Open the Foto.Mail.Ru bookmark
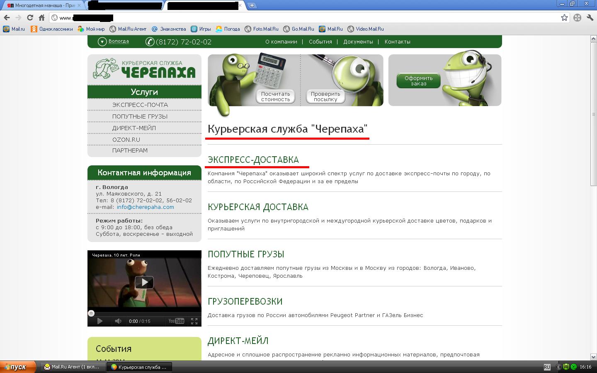Screen dimensions: 597x373 (x=262, y=29)
